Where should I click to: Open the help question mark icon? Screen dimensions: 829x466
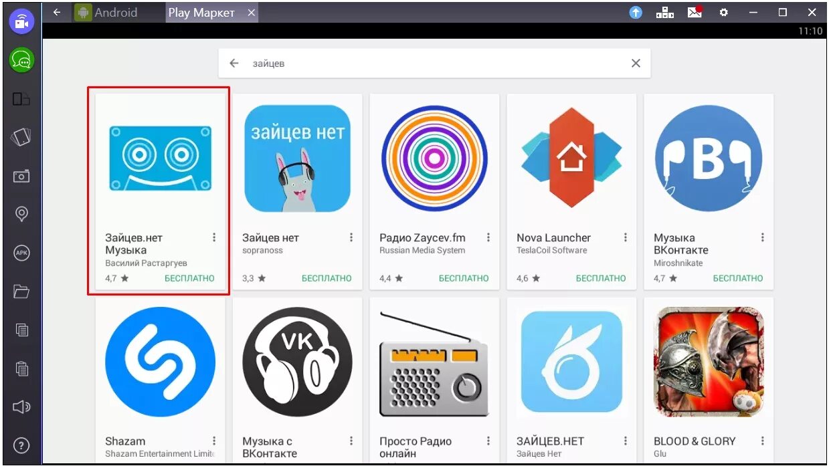pos(21,445)
